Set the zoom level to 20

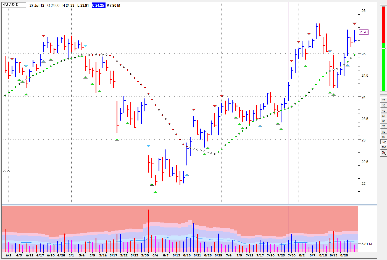pos(383,100)
